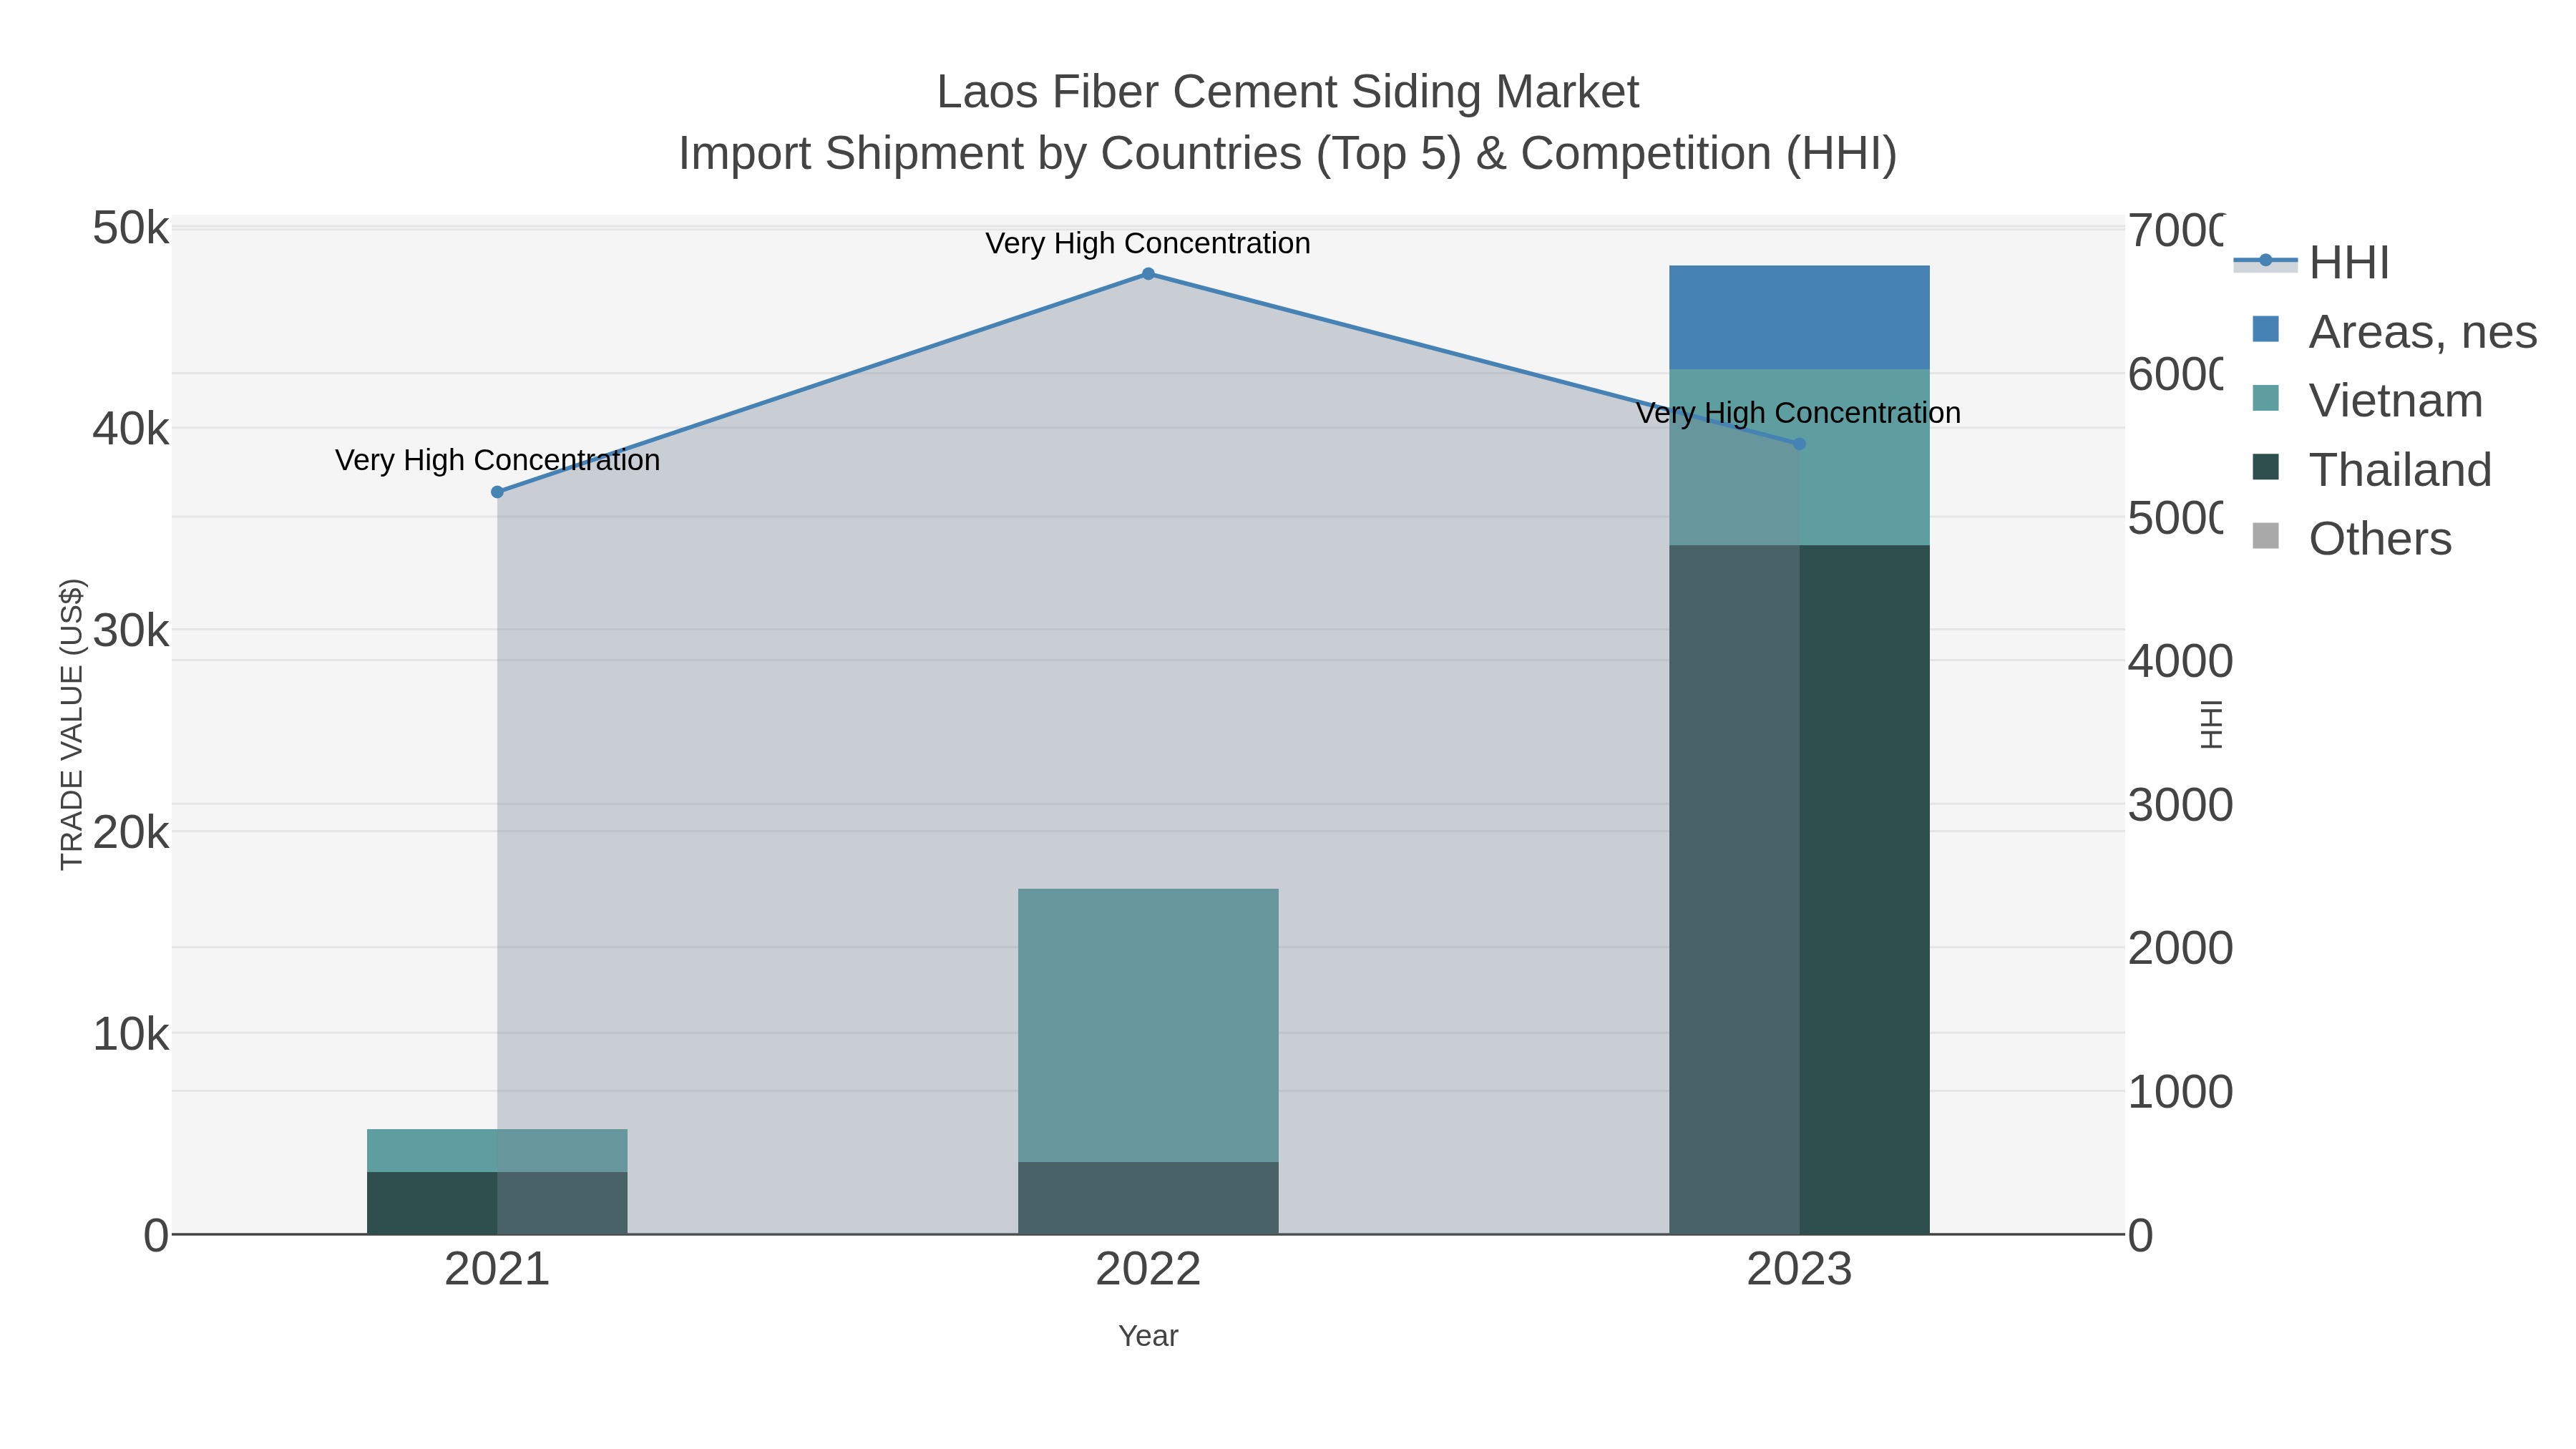The width and height of the screenshot is (2576, 1449).
Task: Toggle the Vietnam legend entry
Action: tap(2367, 401)
